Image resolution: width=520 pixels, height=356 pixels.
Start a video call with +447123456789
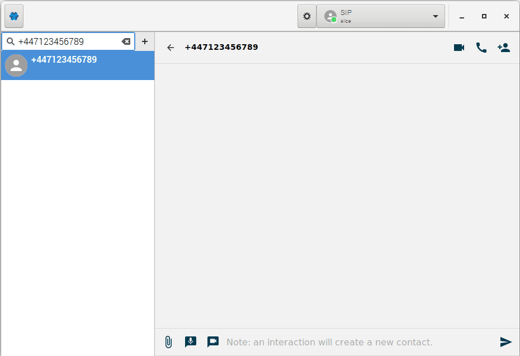[x=459, y=48]
